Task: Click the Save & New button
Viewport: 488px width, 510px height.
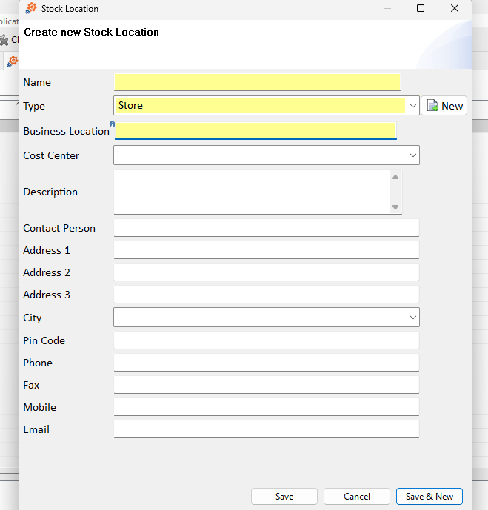Action: [x=429, y=497]
